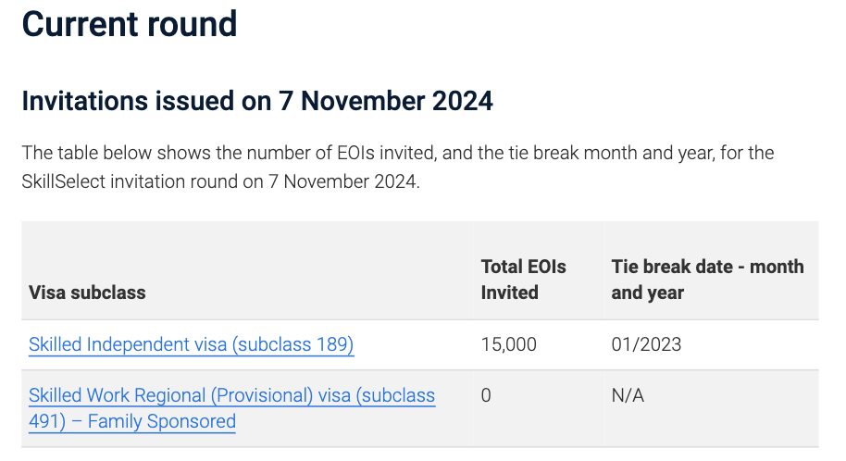Viewport: 846px width, 461px height.
Task: Click the "Current round" heading
Action: [x=130, y=24]
